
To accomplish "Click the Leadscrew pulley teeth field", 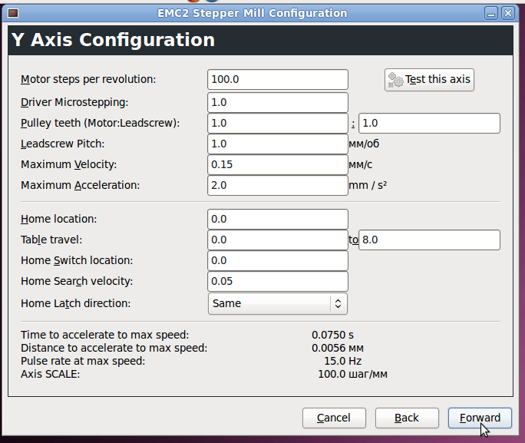I will (429, 123).
